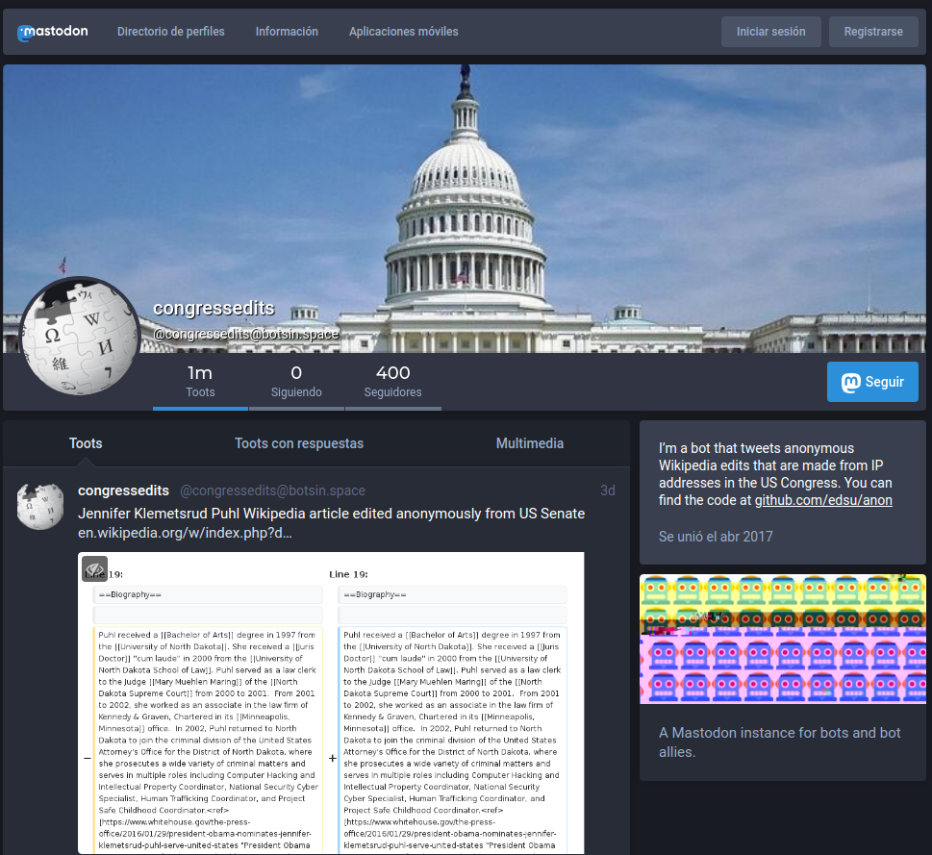Open the en.wikipedia.org/w/index.php link

185,533
